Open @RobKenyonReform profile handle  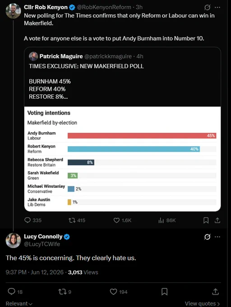tap(104, 7)
